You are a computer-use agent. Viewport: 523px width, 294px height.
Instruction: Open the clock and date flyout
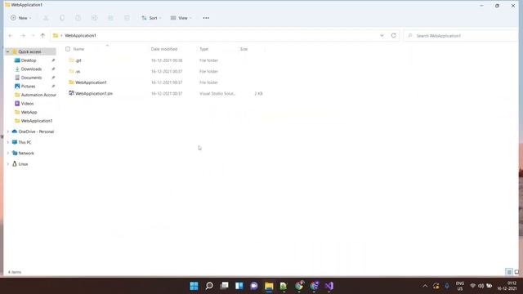click(x=507, y=286)
